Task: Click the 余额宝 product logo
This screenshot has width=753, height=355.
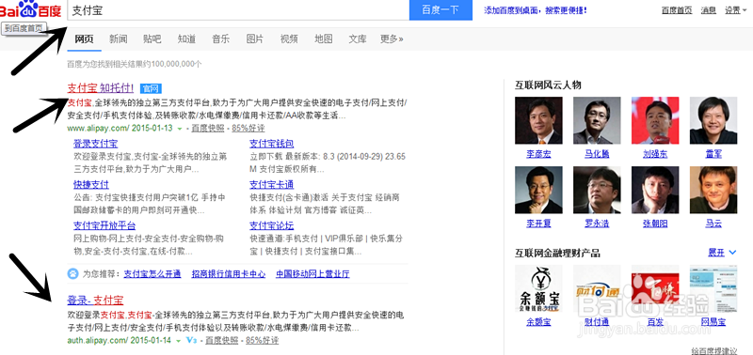Action: (x=538, y=289)
